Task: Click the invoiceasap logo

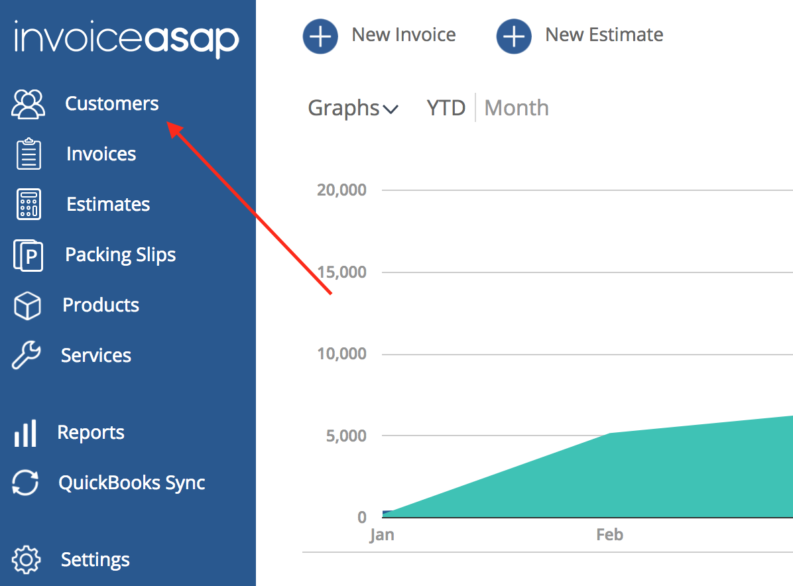Action: 126,40
